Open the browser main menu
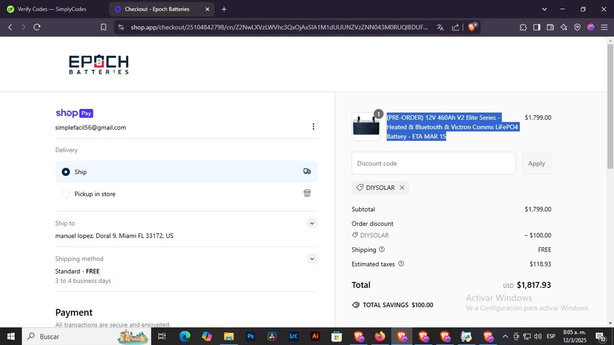 (604, 27)
